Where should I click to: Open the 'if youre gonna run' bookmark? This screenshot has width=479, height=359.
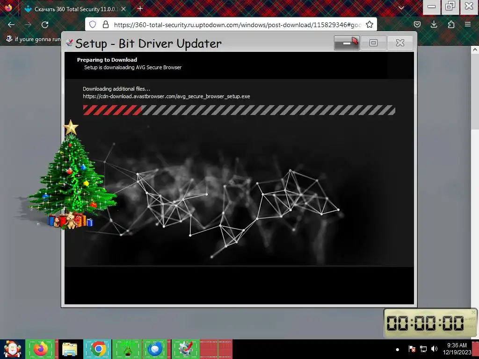tap(34, 39)
